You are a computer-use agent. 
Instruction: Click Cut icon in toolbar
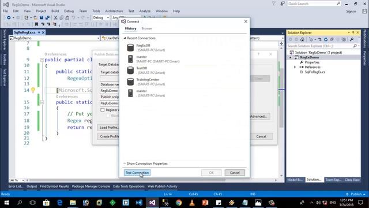(55, 17)
